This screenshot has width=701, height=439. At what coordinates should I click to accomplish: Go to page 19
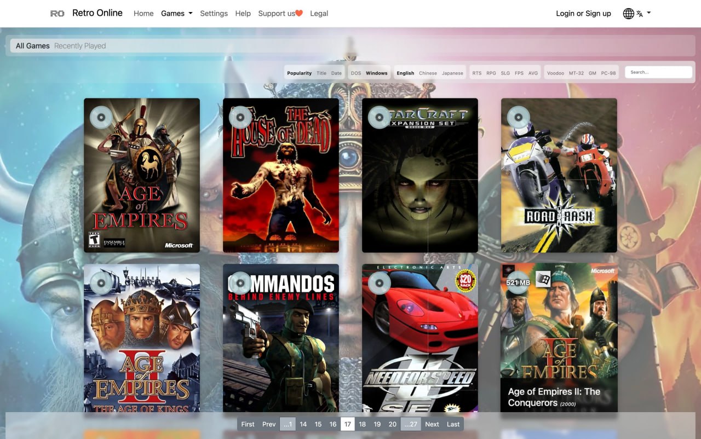tap(377, 424)
